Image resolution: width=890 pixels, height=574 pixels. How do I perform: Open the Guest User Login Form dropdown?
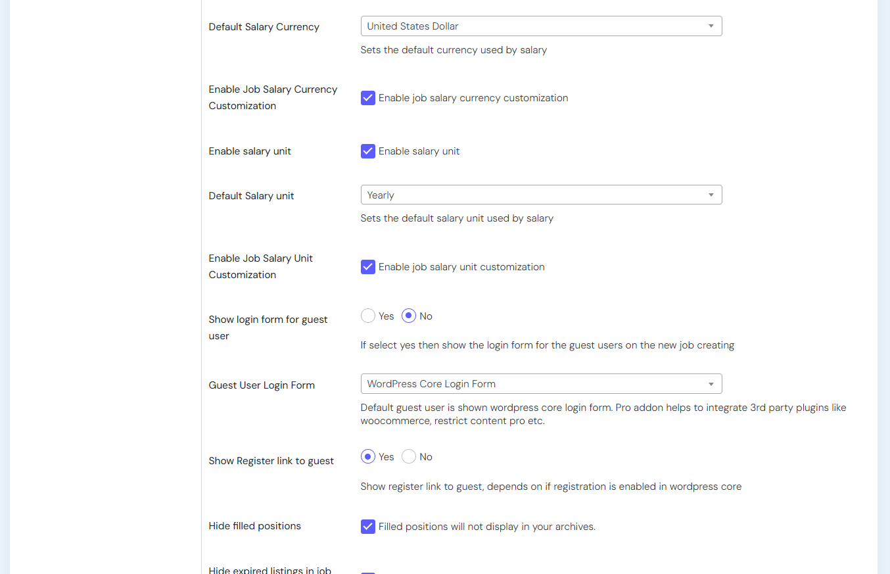(540, 384)
